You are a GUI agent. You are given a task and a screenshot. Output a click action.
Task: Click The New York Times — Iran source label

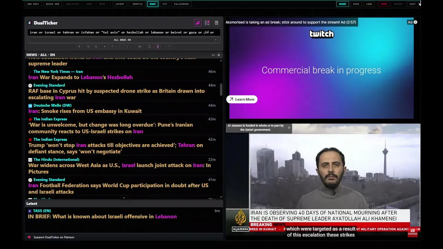pyautogui.click(x=58, y=72)
